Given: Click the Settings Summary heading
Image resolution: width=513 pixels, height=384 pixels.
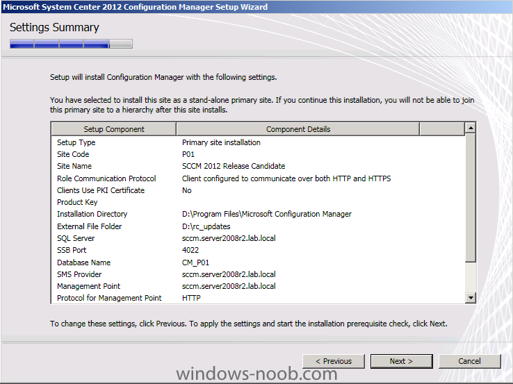Looking at the screenshot, I should click(x=54, y=28).
